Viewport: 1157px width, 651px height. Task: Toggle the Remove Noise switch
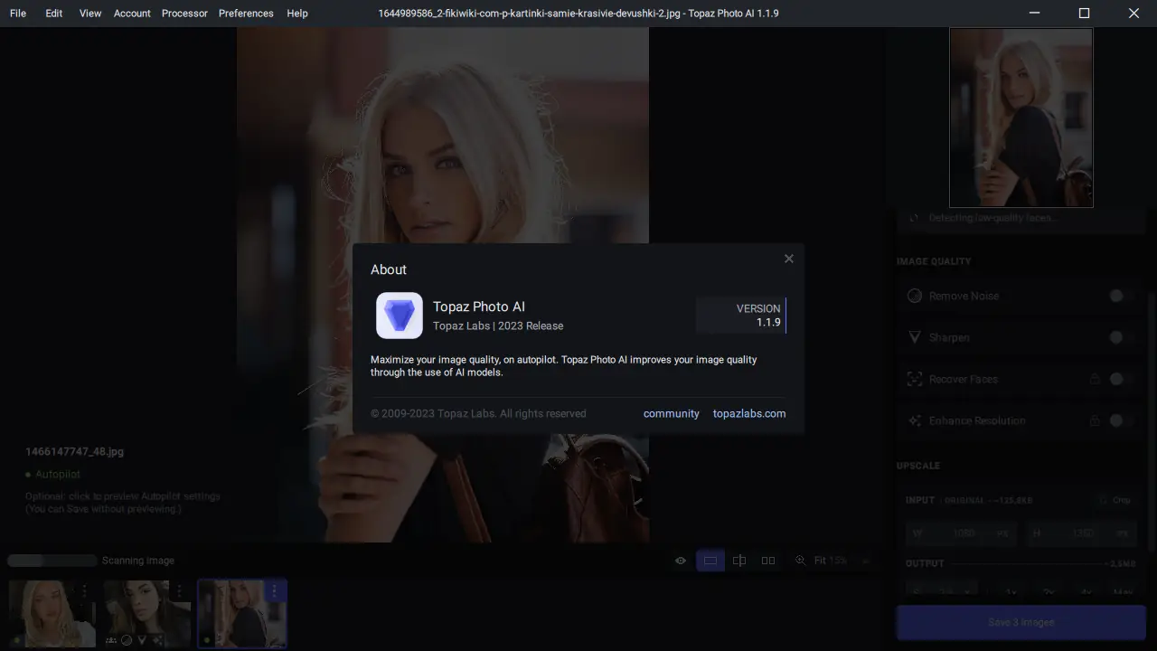point(1121,296)
